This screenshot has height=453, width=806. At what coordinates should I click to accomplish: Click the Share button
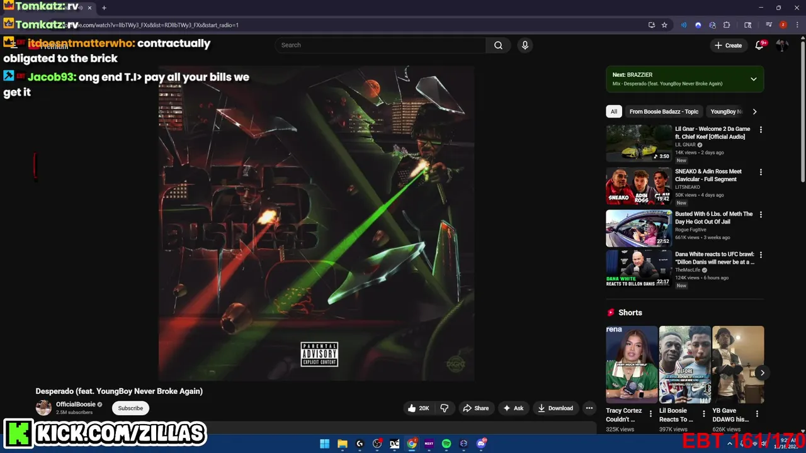click(x=475, y=408)
